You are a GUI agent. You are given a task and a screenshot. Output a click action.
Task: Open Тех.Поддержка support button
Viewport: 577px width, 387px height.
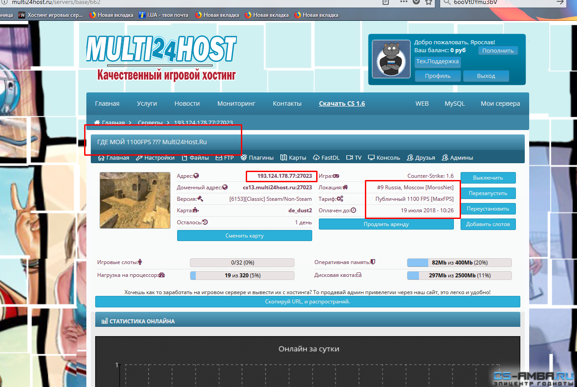pyautogui.click(x=438, y=61)
